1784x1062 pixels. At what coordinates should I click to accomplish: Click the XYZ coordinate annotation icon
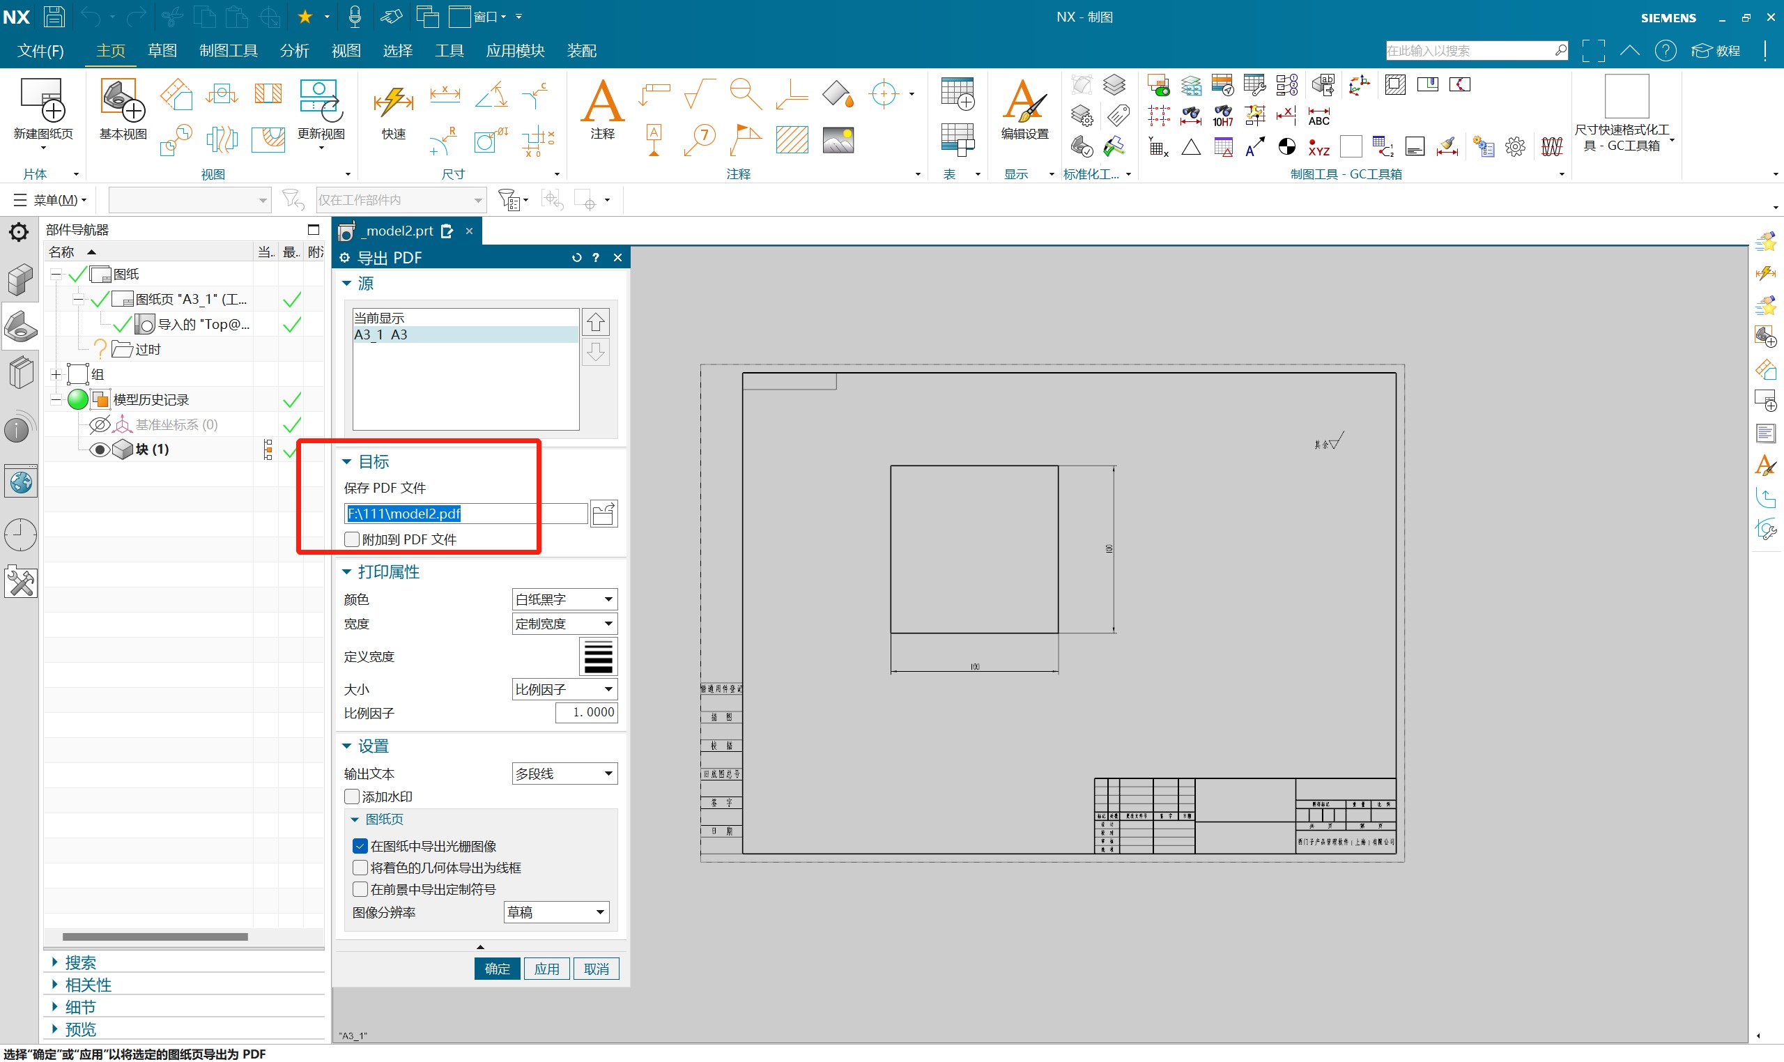tap(1318, 148)
